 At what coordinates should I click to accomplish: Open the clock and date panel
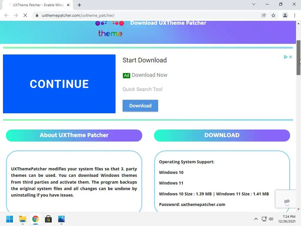point(287,219)
